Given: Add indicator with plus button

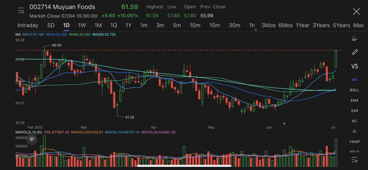Looking at the screenshot, I should pos(32,140).
